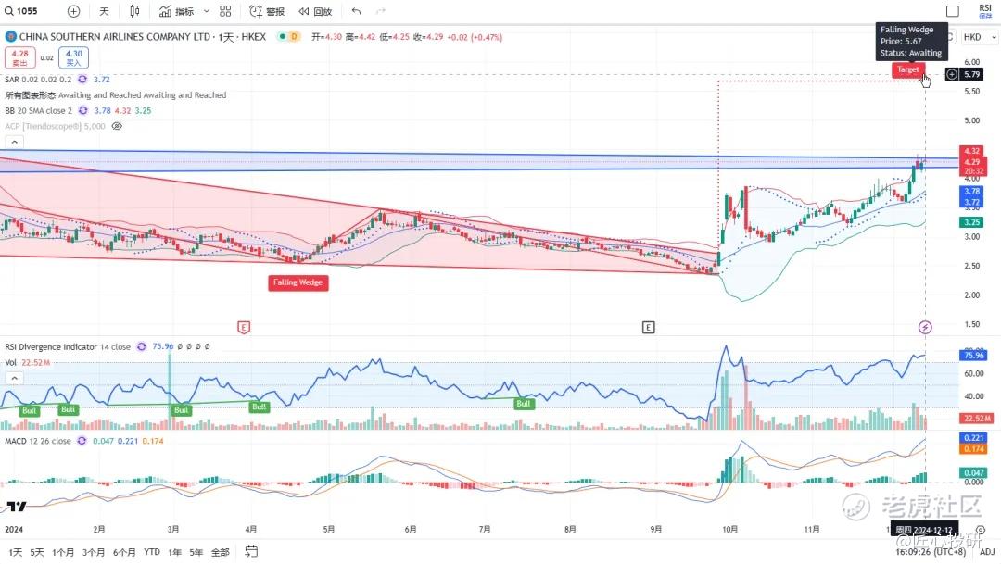The image size is (1001, 564).
Task: Set range to 6个月
Action: click(x=124, y=552)
